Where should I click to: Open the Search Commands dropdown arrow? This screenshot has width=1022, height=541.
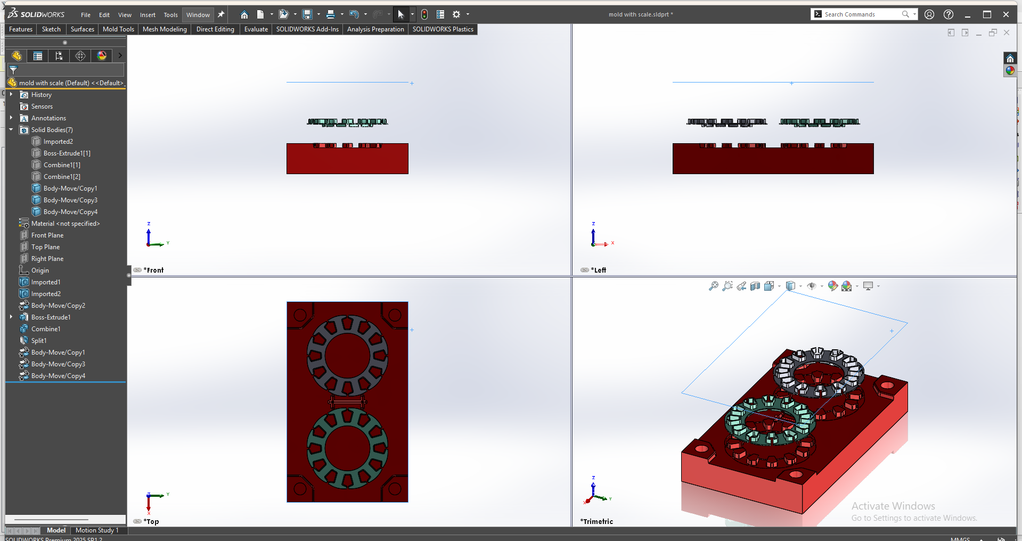(914, 14)
